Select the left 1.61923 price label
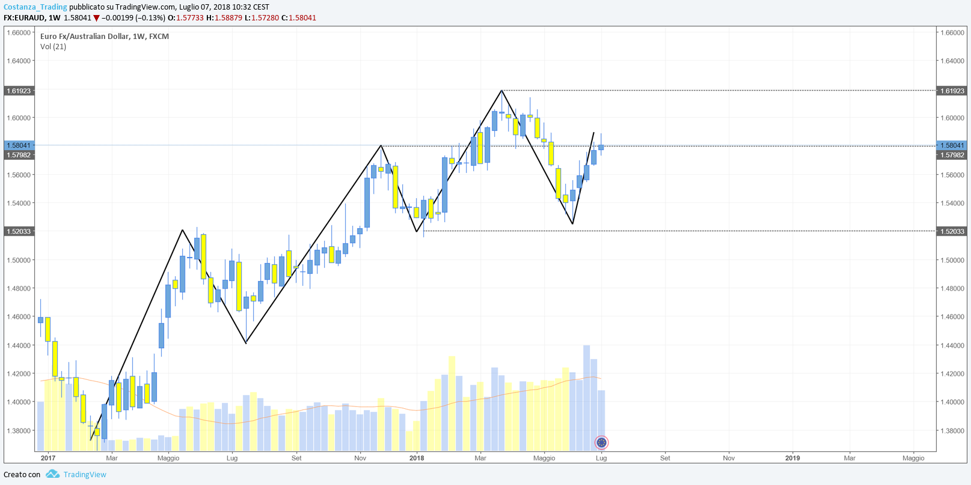The width and height of the screenshot is (971, 485). 19,91
